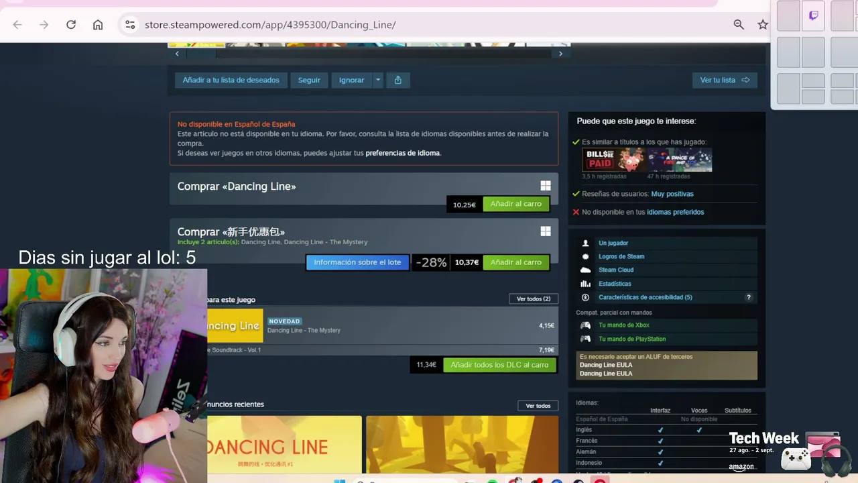
Task: Expand the Ignorar options dropdown arrow
Action: click(x=378, y=80)
